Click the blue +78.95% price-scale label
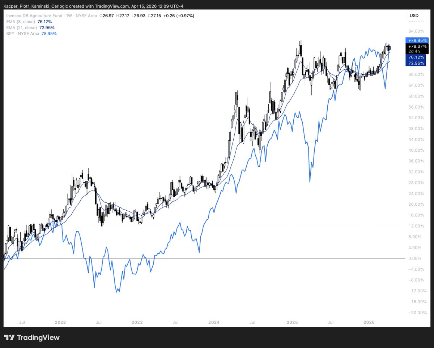Viewport: 434px width, 348px height. coord(417,40)
